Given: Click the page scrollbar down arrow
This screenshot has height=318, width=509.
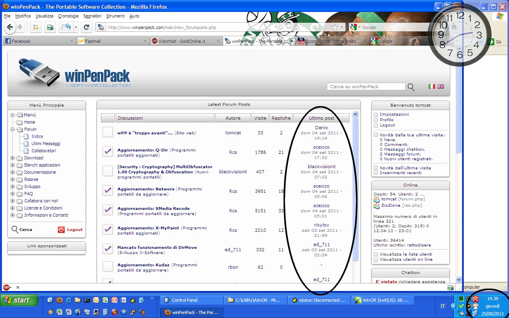Looking at the screenshot, I should (x=458, y=279).
